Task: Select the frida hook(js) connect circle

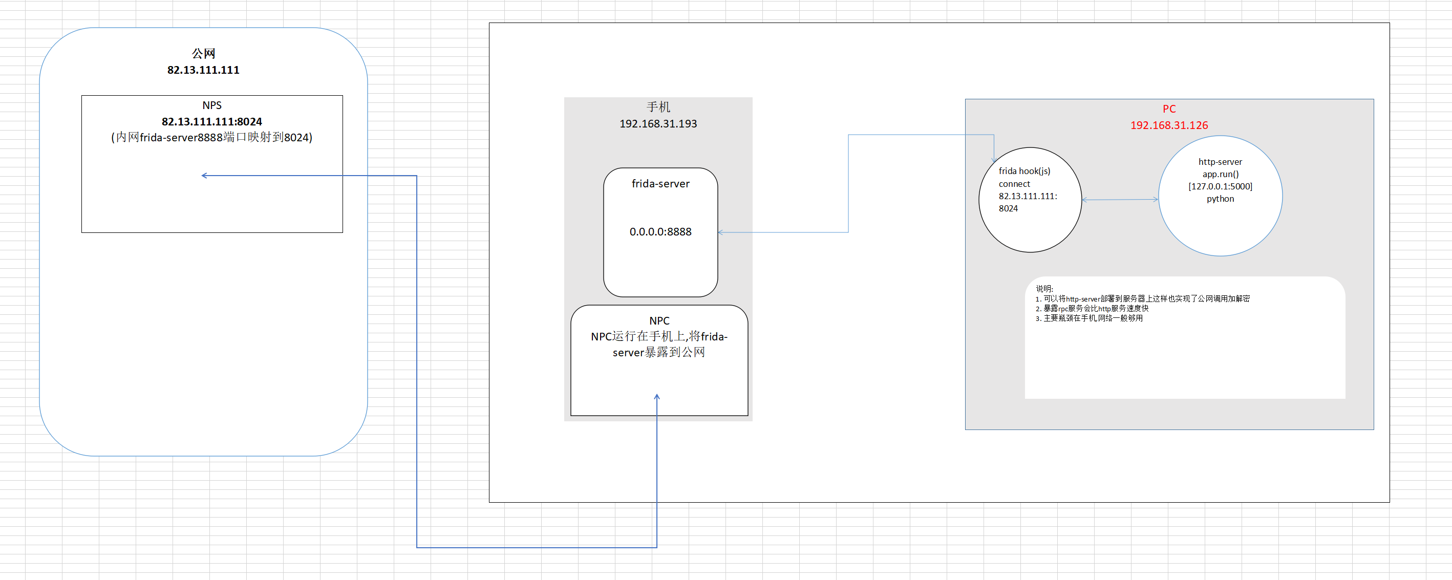Action: tap(1030, 200)
